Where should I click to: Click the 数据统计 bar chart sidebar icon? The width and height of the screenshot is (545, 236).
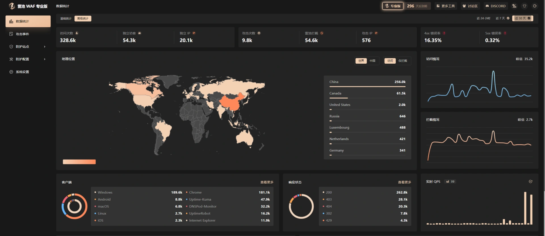11,21
